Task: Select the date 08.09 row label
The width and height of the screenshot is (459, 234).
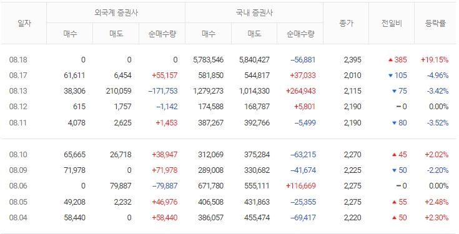Action: pyautogui.click(x=18, y=170)
